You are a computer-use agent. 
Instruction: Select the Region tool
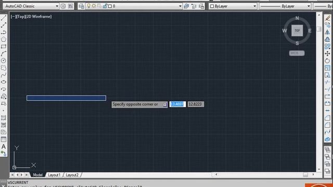tap(4, 132)
